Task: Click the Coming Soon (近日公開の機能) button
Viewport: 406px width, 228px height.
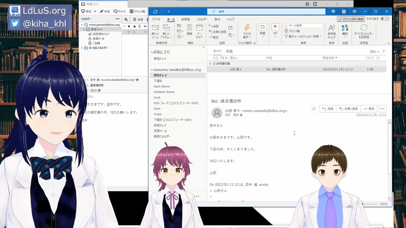Action: tap(351, 19)
